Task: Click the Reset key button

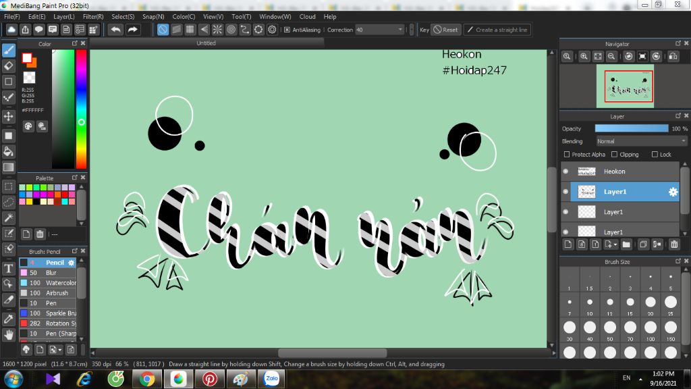Action: (445, 30)
